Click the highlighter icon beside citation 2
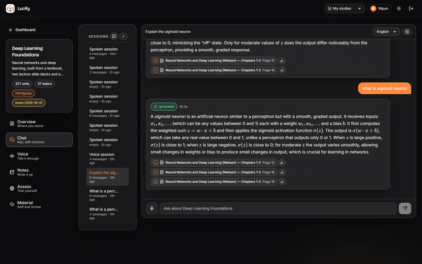Viewport: 422px width, 264px height. [282, 172]
